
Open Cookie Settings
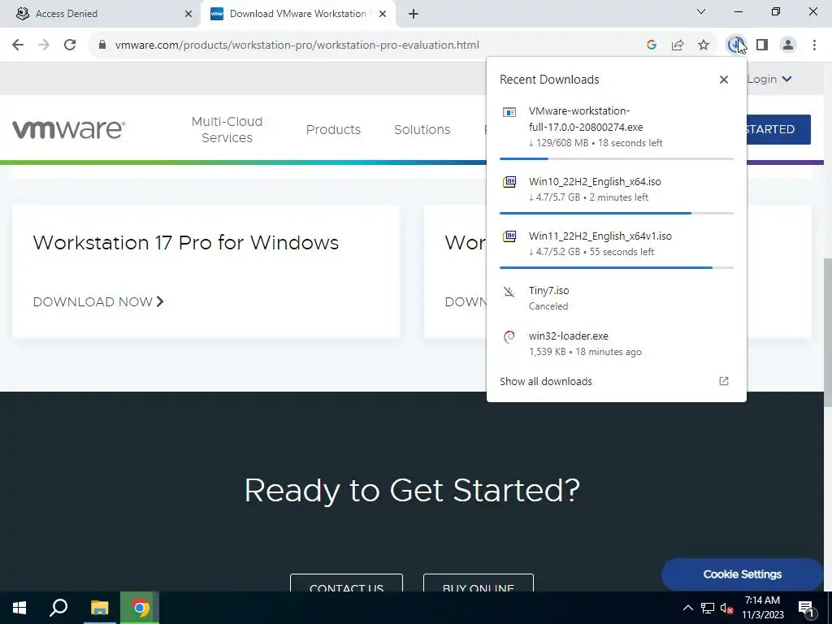tap(743, 574)
